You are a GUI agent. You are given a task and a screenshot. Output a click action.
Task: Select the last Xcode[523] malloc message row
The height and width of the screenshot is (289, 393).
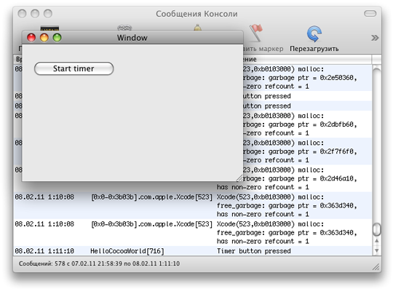point(193,233)
